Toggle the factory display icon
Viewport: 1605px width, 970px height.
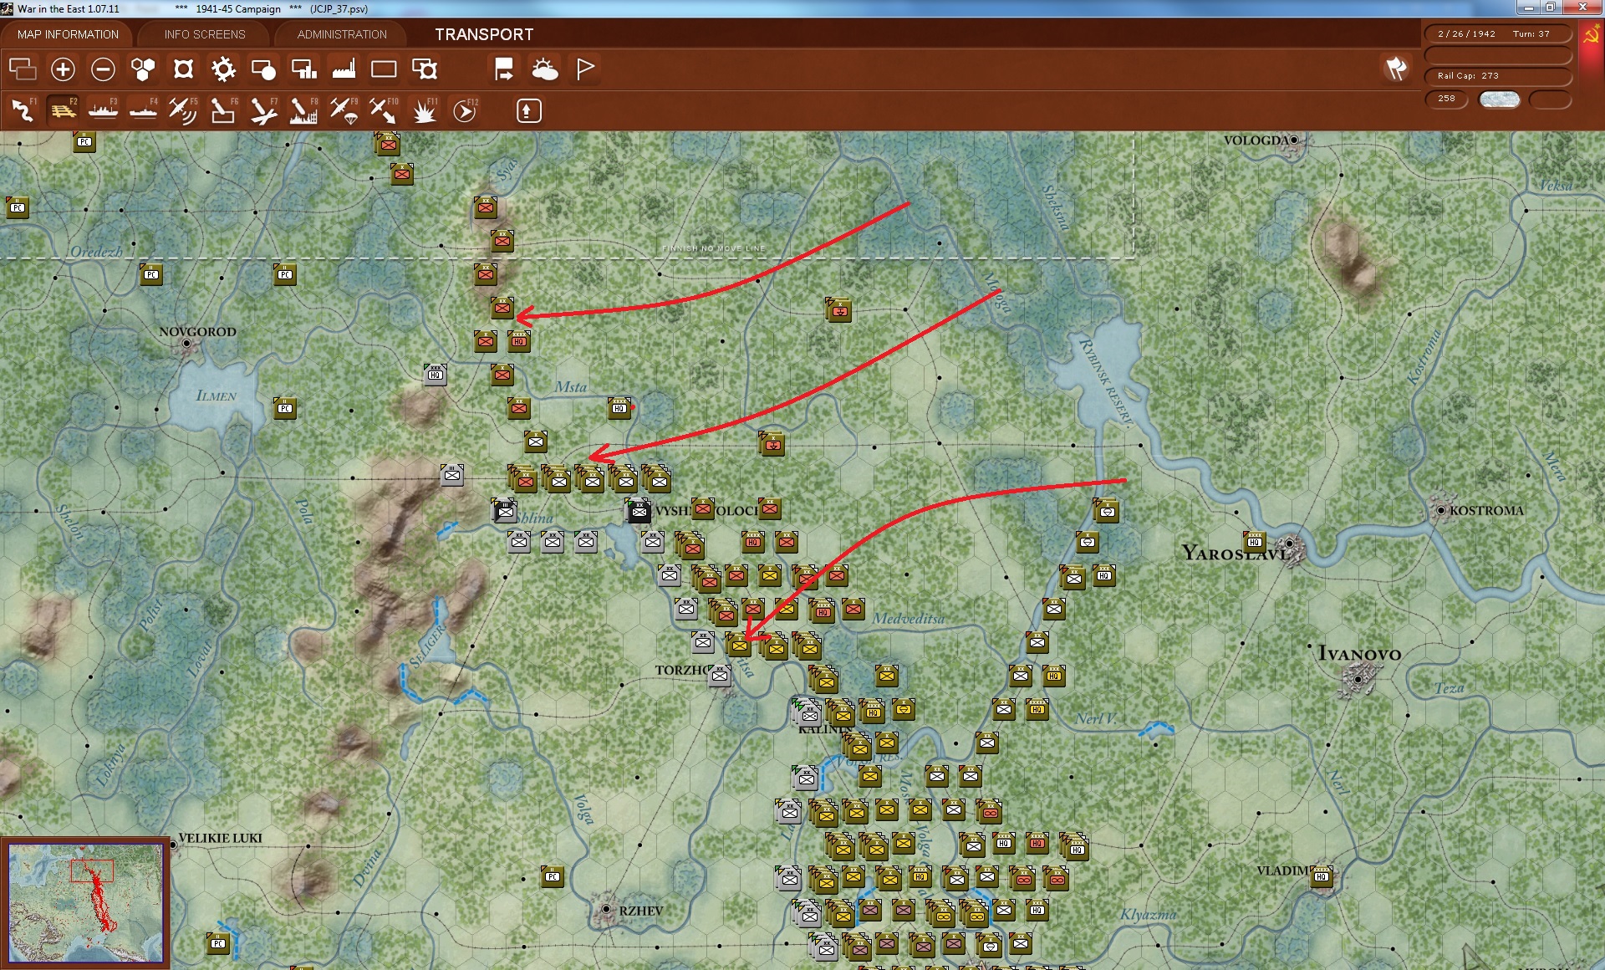point(344,69)
